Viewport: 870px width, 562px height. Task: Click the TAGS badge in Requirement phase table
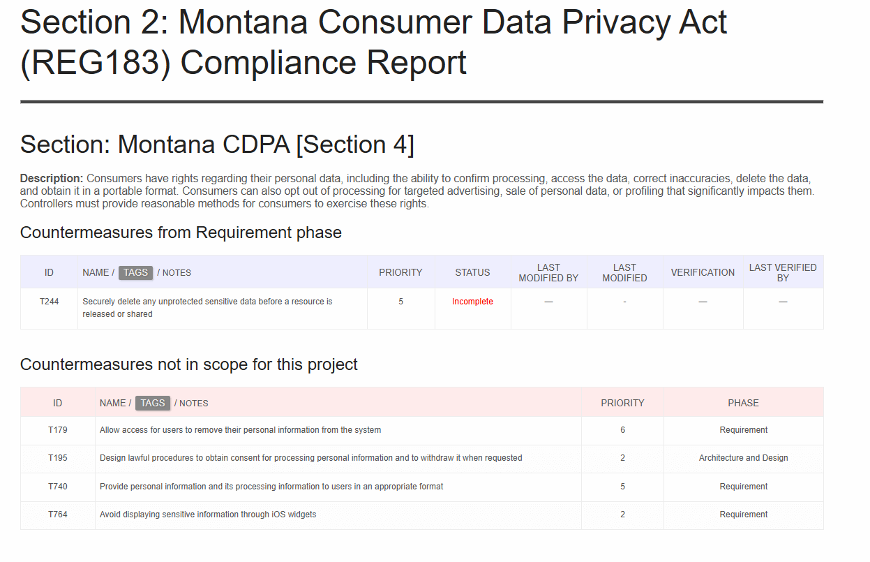coord(135,272)
